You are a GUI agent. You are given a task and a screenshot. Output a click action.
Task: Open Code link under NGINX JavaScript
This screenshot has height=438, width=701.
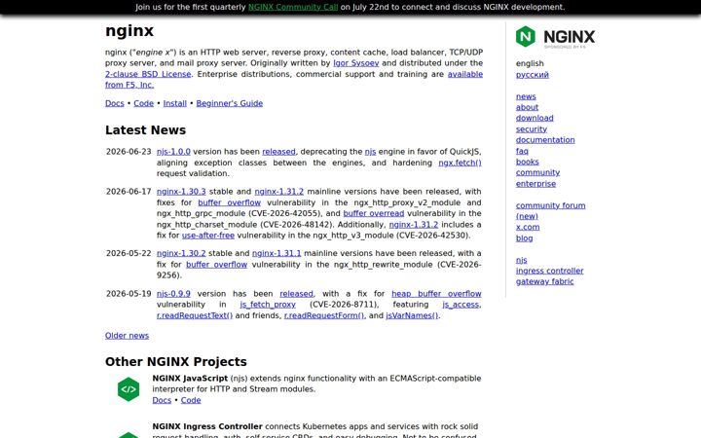(191, 400)
